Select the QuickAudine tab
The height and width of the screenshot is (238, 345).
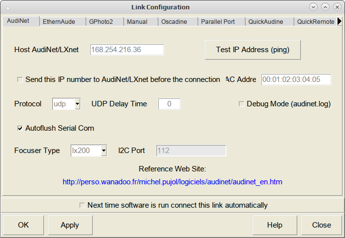pos(269,22)
